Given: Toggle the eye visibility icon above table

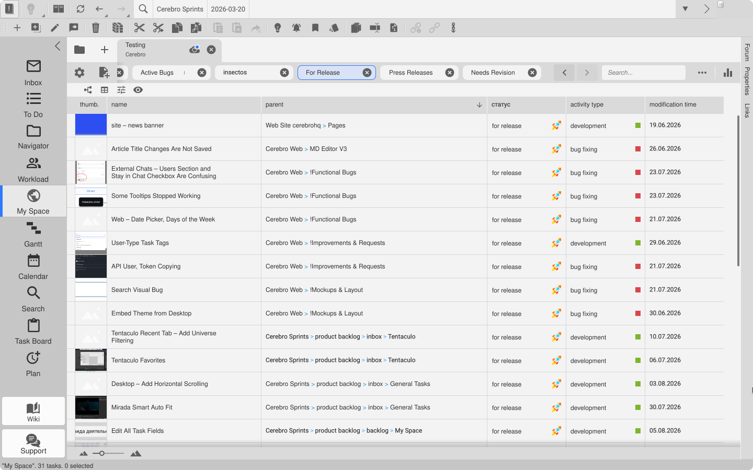Looking at the screenshot, I should pos(138,90).
